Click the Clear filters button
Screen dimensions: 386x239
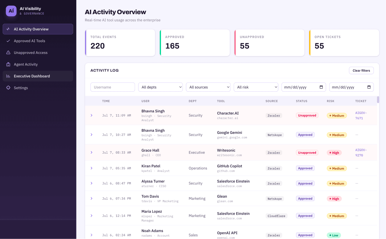[361, 71]
